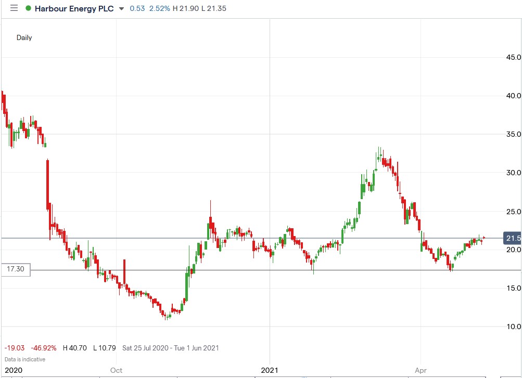
Task: Click the 45.0 price axis label
Action: [x=513, y=57]
